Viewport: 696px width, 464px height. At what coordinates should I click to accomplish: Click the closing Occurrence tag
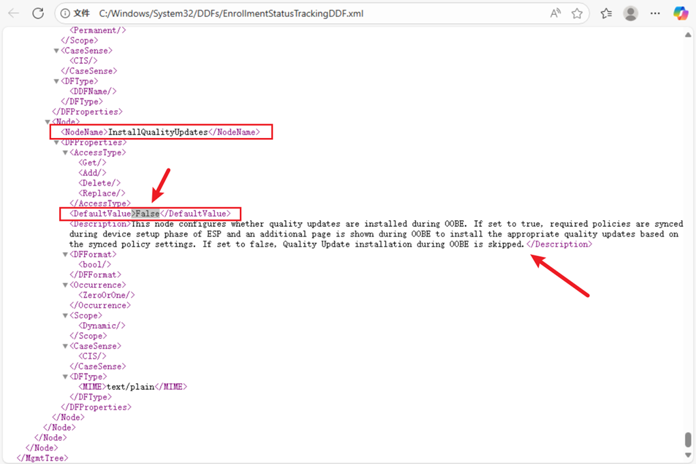[x=100, y=306]
